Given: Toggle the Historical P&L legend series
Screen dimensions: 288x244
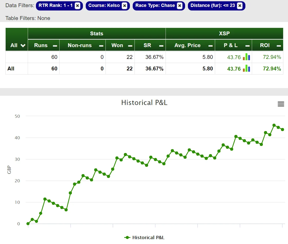Looking at the screenshot, I should pyautogui.click(x=144, y=237).
